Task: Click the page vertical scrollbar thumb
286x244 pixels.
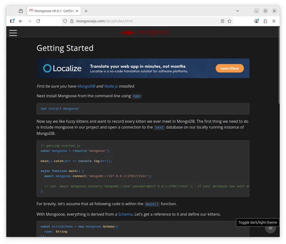Action: coord(279,65)
